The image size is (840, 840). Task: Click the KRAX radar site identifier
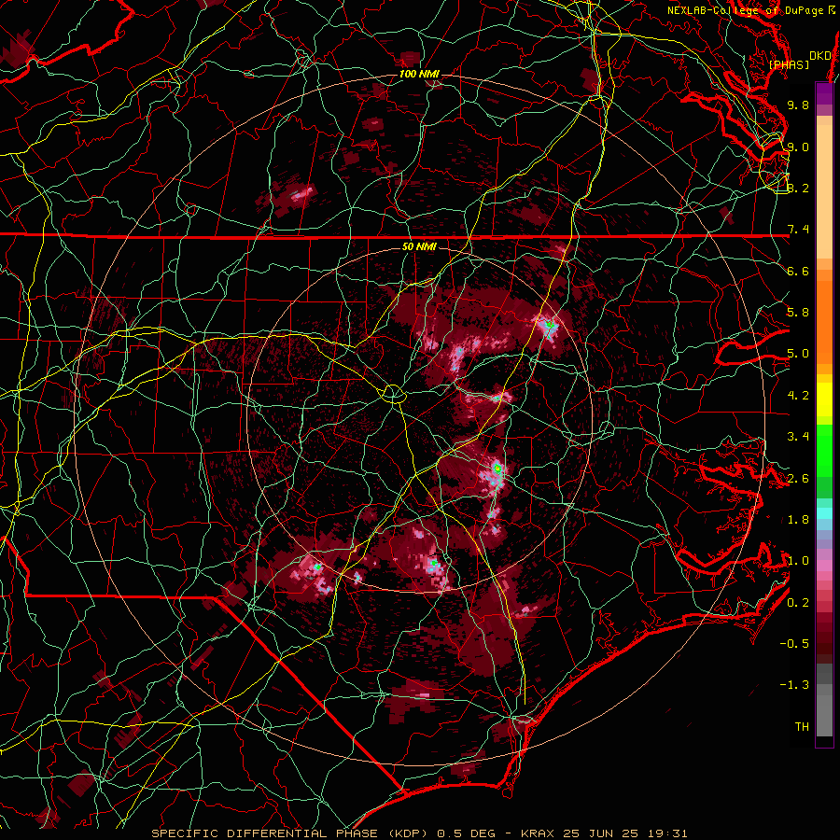(538, 833)
